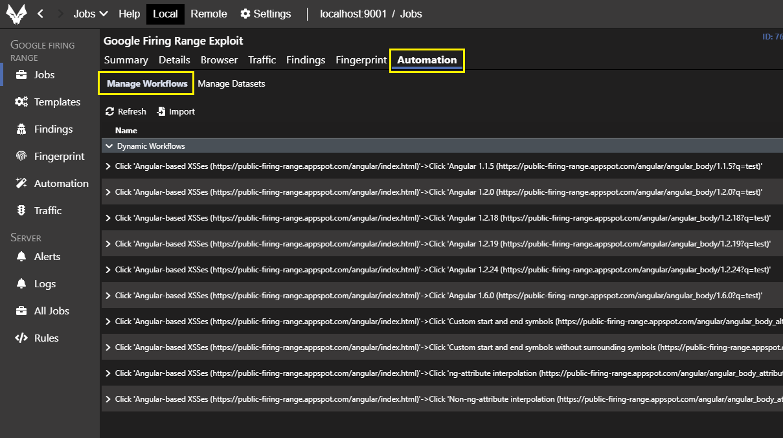Click the Jobs breadcrumb after localhost:9001
This screenshot has width=783, height=438.
point(411,14)
